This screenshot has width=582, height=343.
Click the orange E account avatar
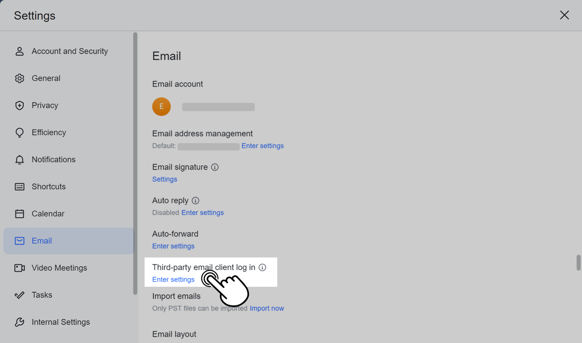click(x=161, y=107)
